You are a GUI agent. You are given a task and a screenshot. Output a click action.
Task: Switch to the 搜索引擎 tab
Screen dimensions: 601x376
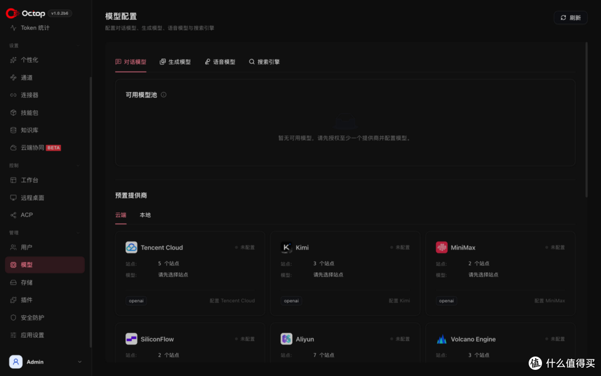click(x=264, y=62)
